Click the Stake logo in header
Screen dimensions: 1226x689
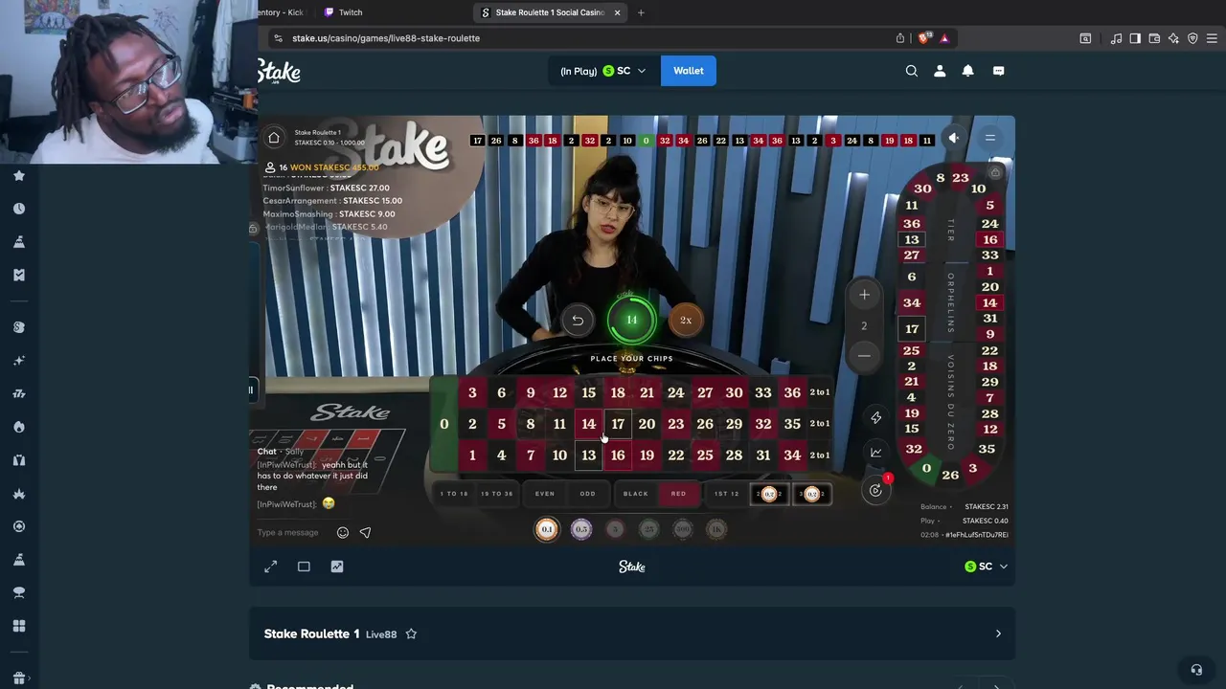279,72
